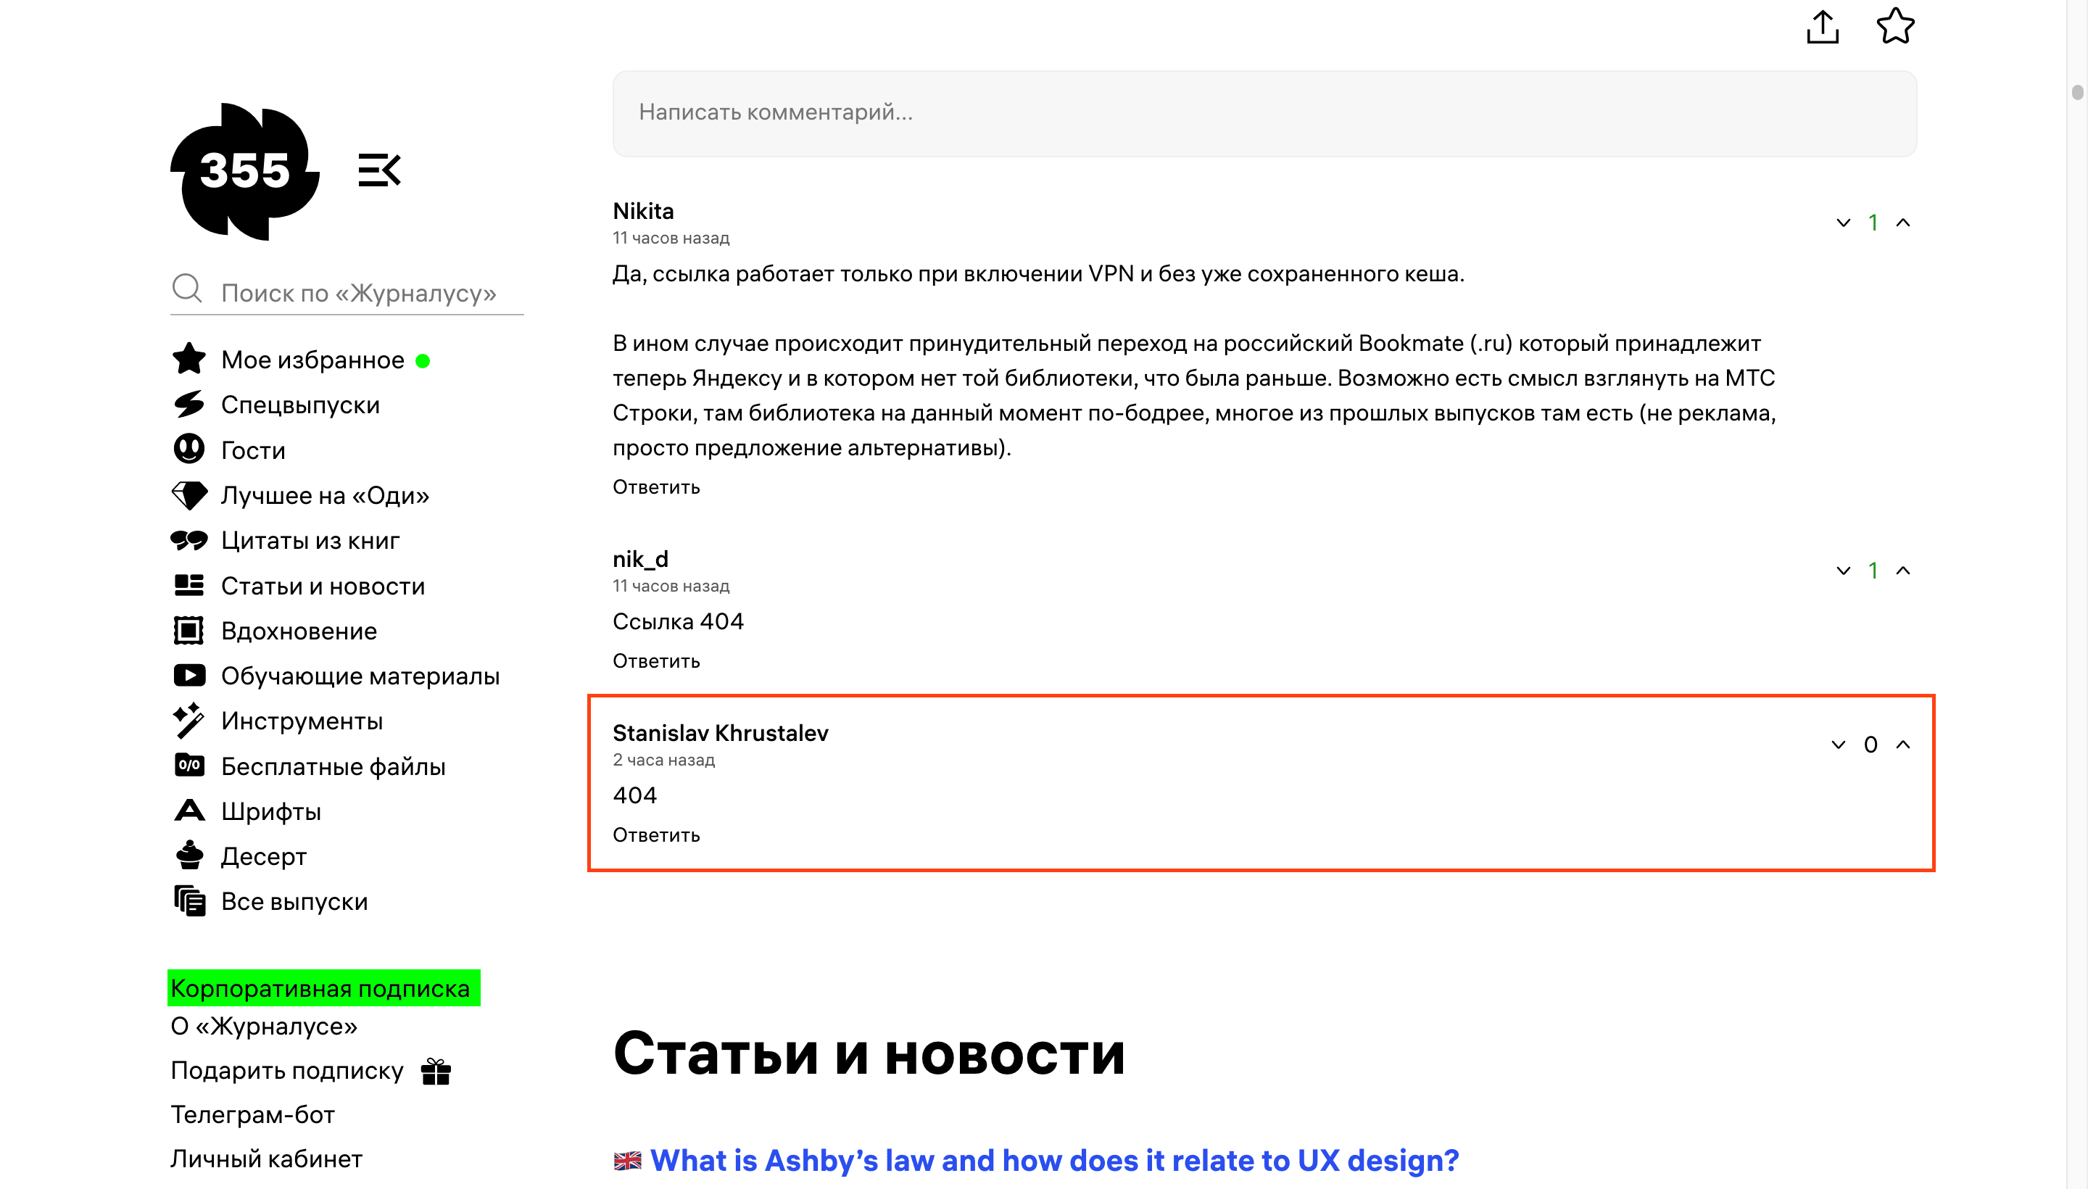Click the Написать комментарий input field
The height and width of the screenshot is (1189, 2088).
click(x=1265, y=112)
